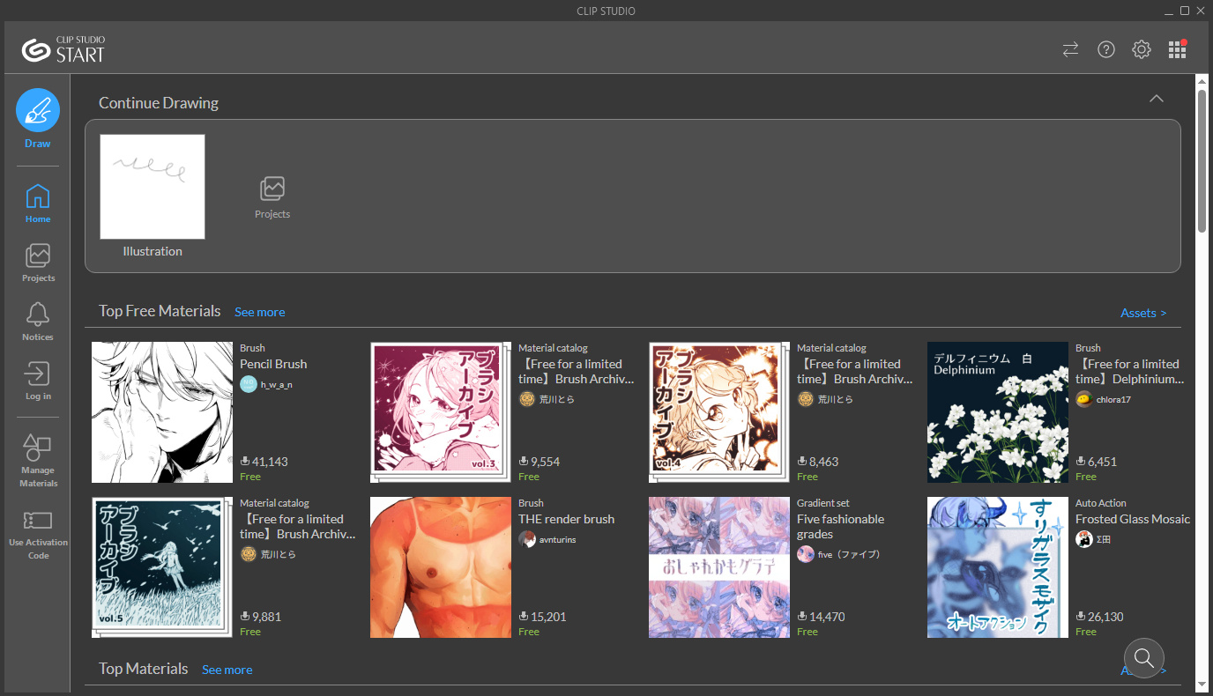This screenshot has width=1213, height=696.
Task: Open Use Activation Code
Action: (x=38, y=534)
